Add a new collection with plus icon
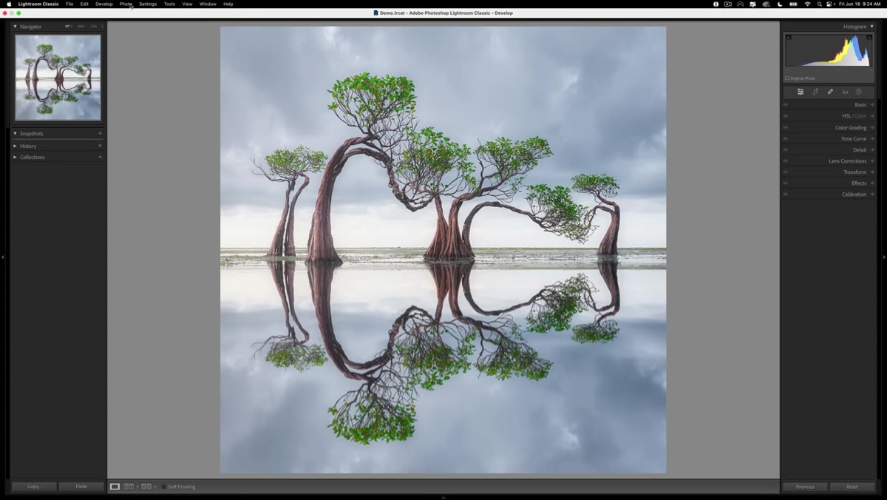This screenshot has height=500, width=887. [x=100, y=157]
